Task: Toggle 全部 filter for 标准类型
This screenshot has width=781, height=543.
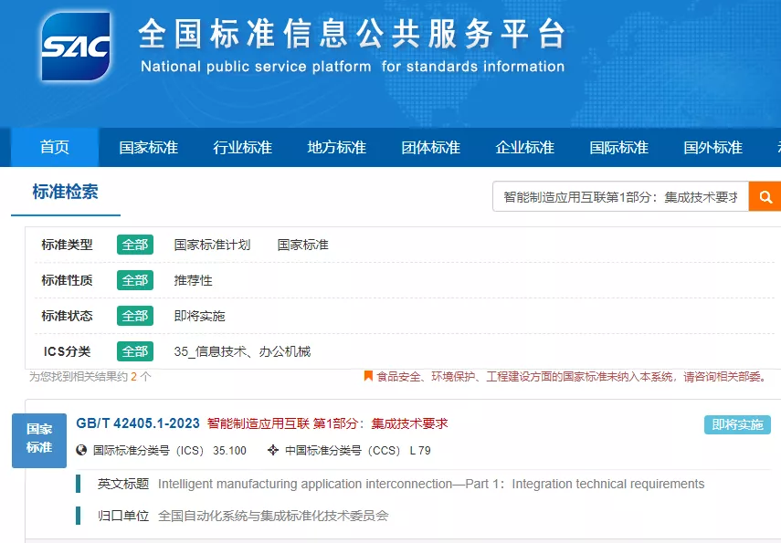Action: pyautogui.click(x=135, y=245)
